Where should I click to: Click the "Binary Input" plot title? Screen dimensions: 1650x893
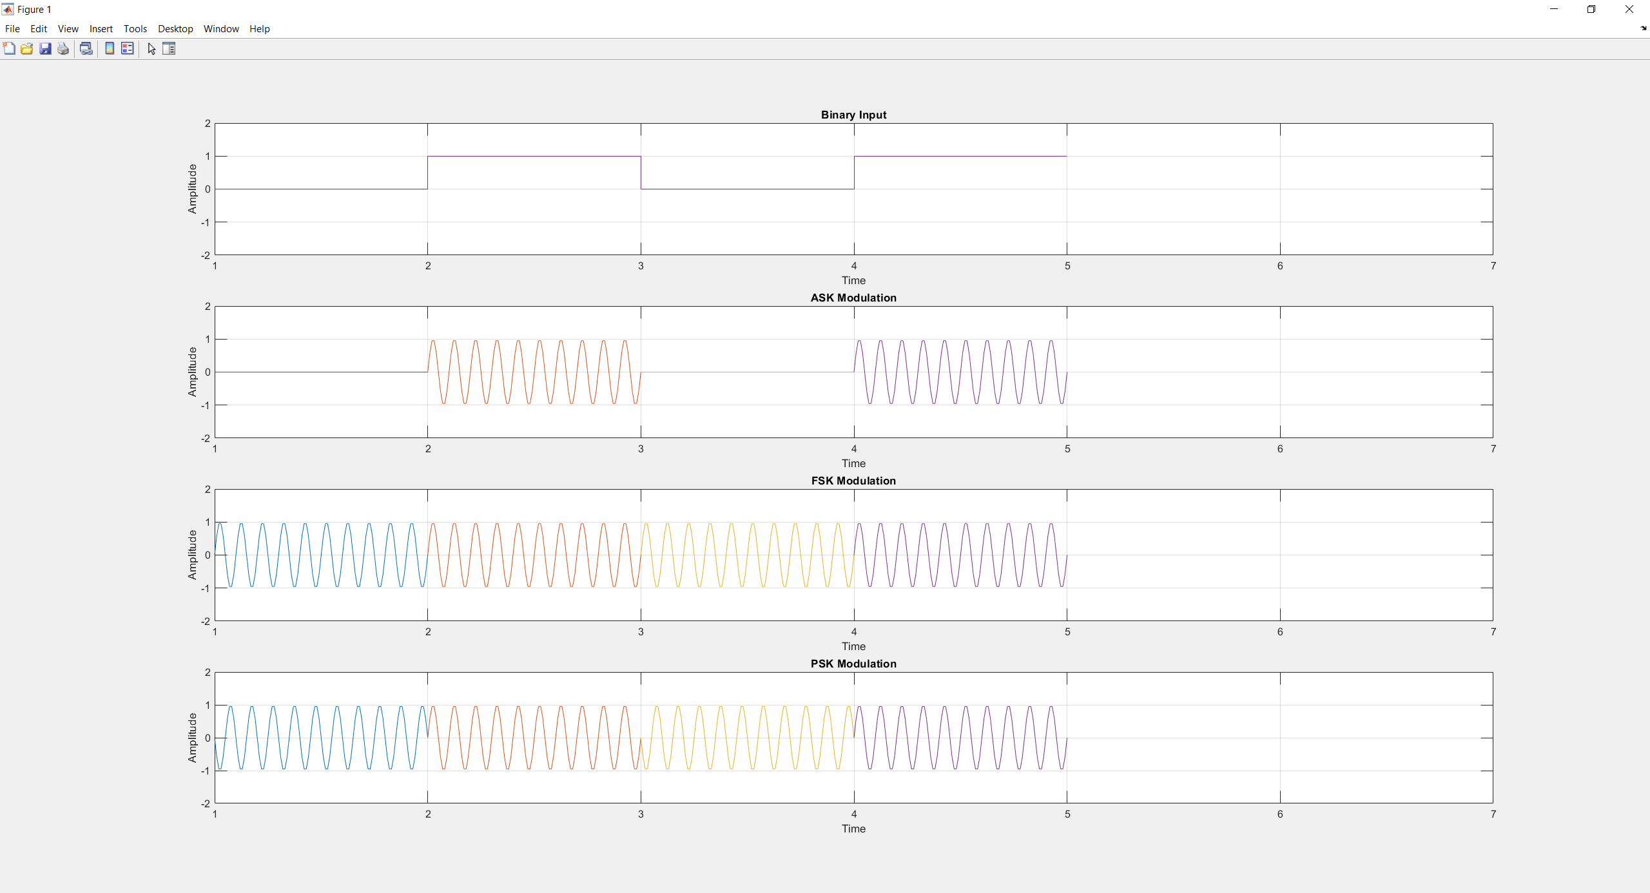point(853,115)
